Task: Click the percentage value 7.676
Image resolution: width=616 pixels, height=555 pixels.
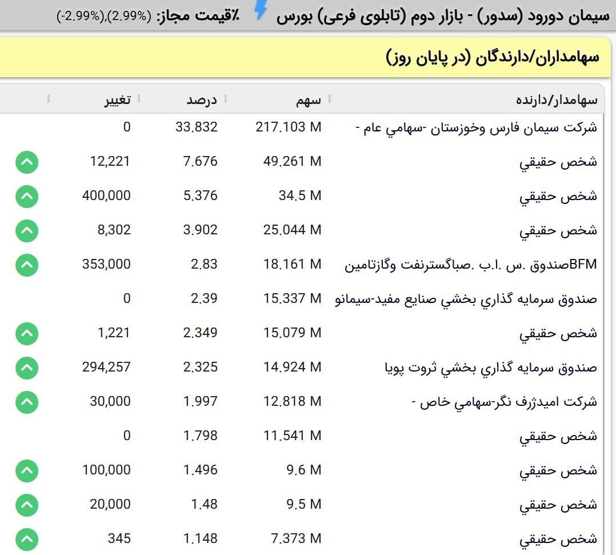Action: [x=201, y=161]
